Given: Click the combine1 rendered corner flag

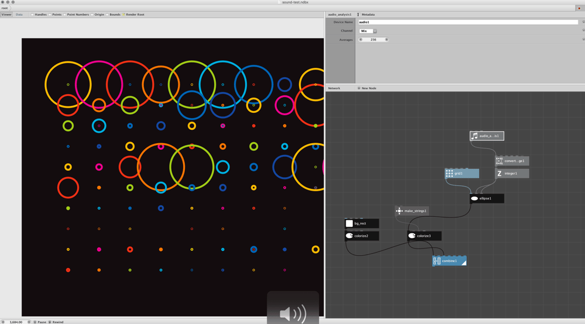Looking at the screenshot, I should (464, 263).
